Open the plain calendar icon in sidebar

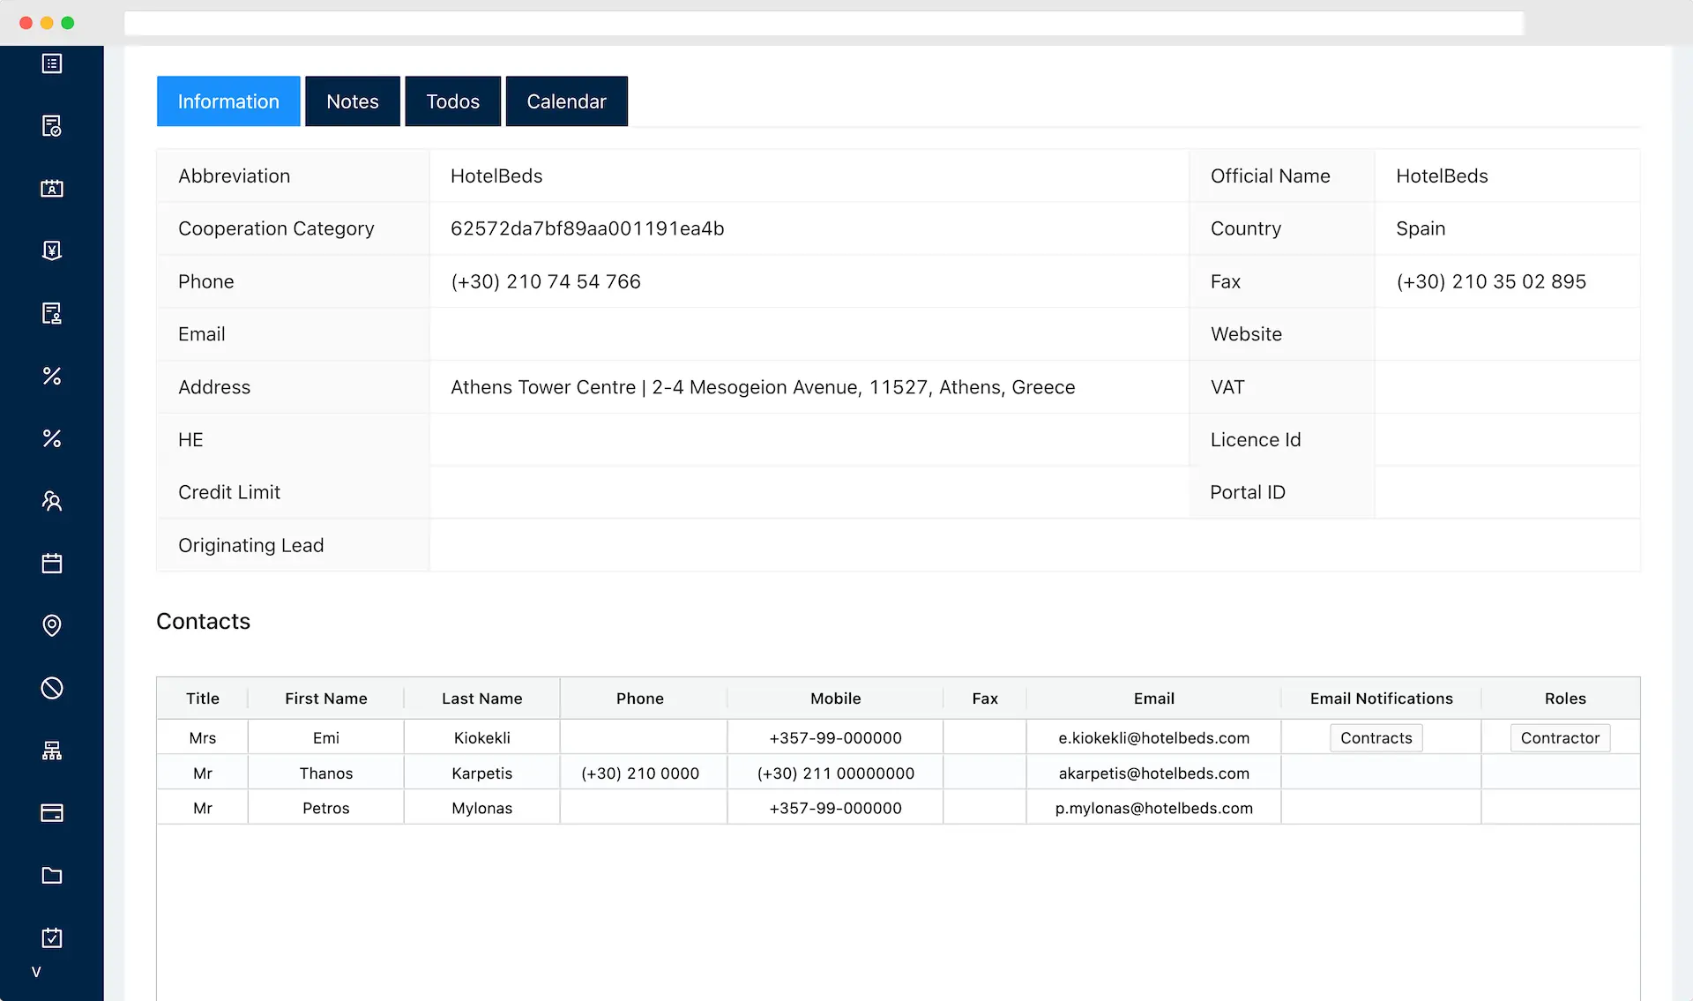[52, 563]
